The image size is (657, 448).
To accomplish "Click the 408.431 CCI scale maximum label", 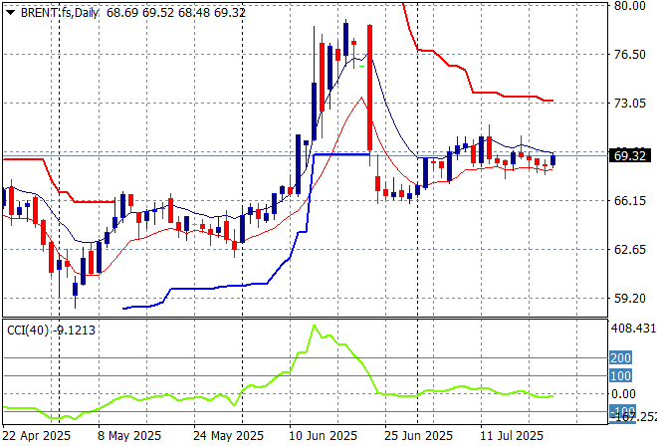I will (x=632, y=329).
